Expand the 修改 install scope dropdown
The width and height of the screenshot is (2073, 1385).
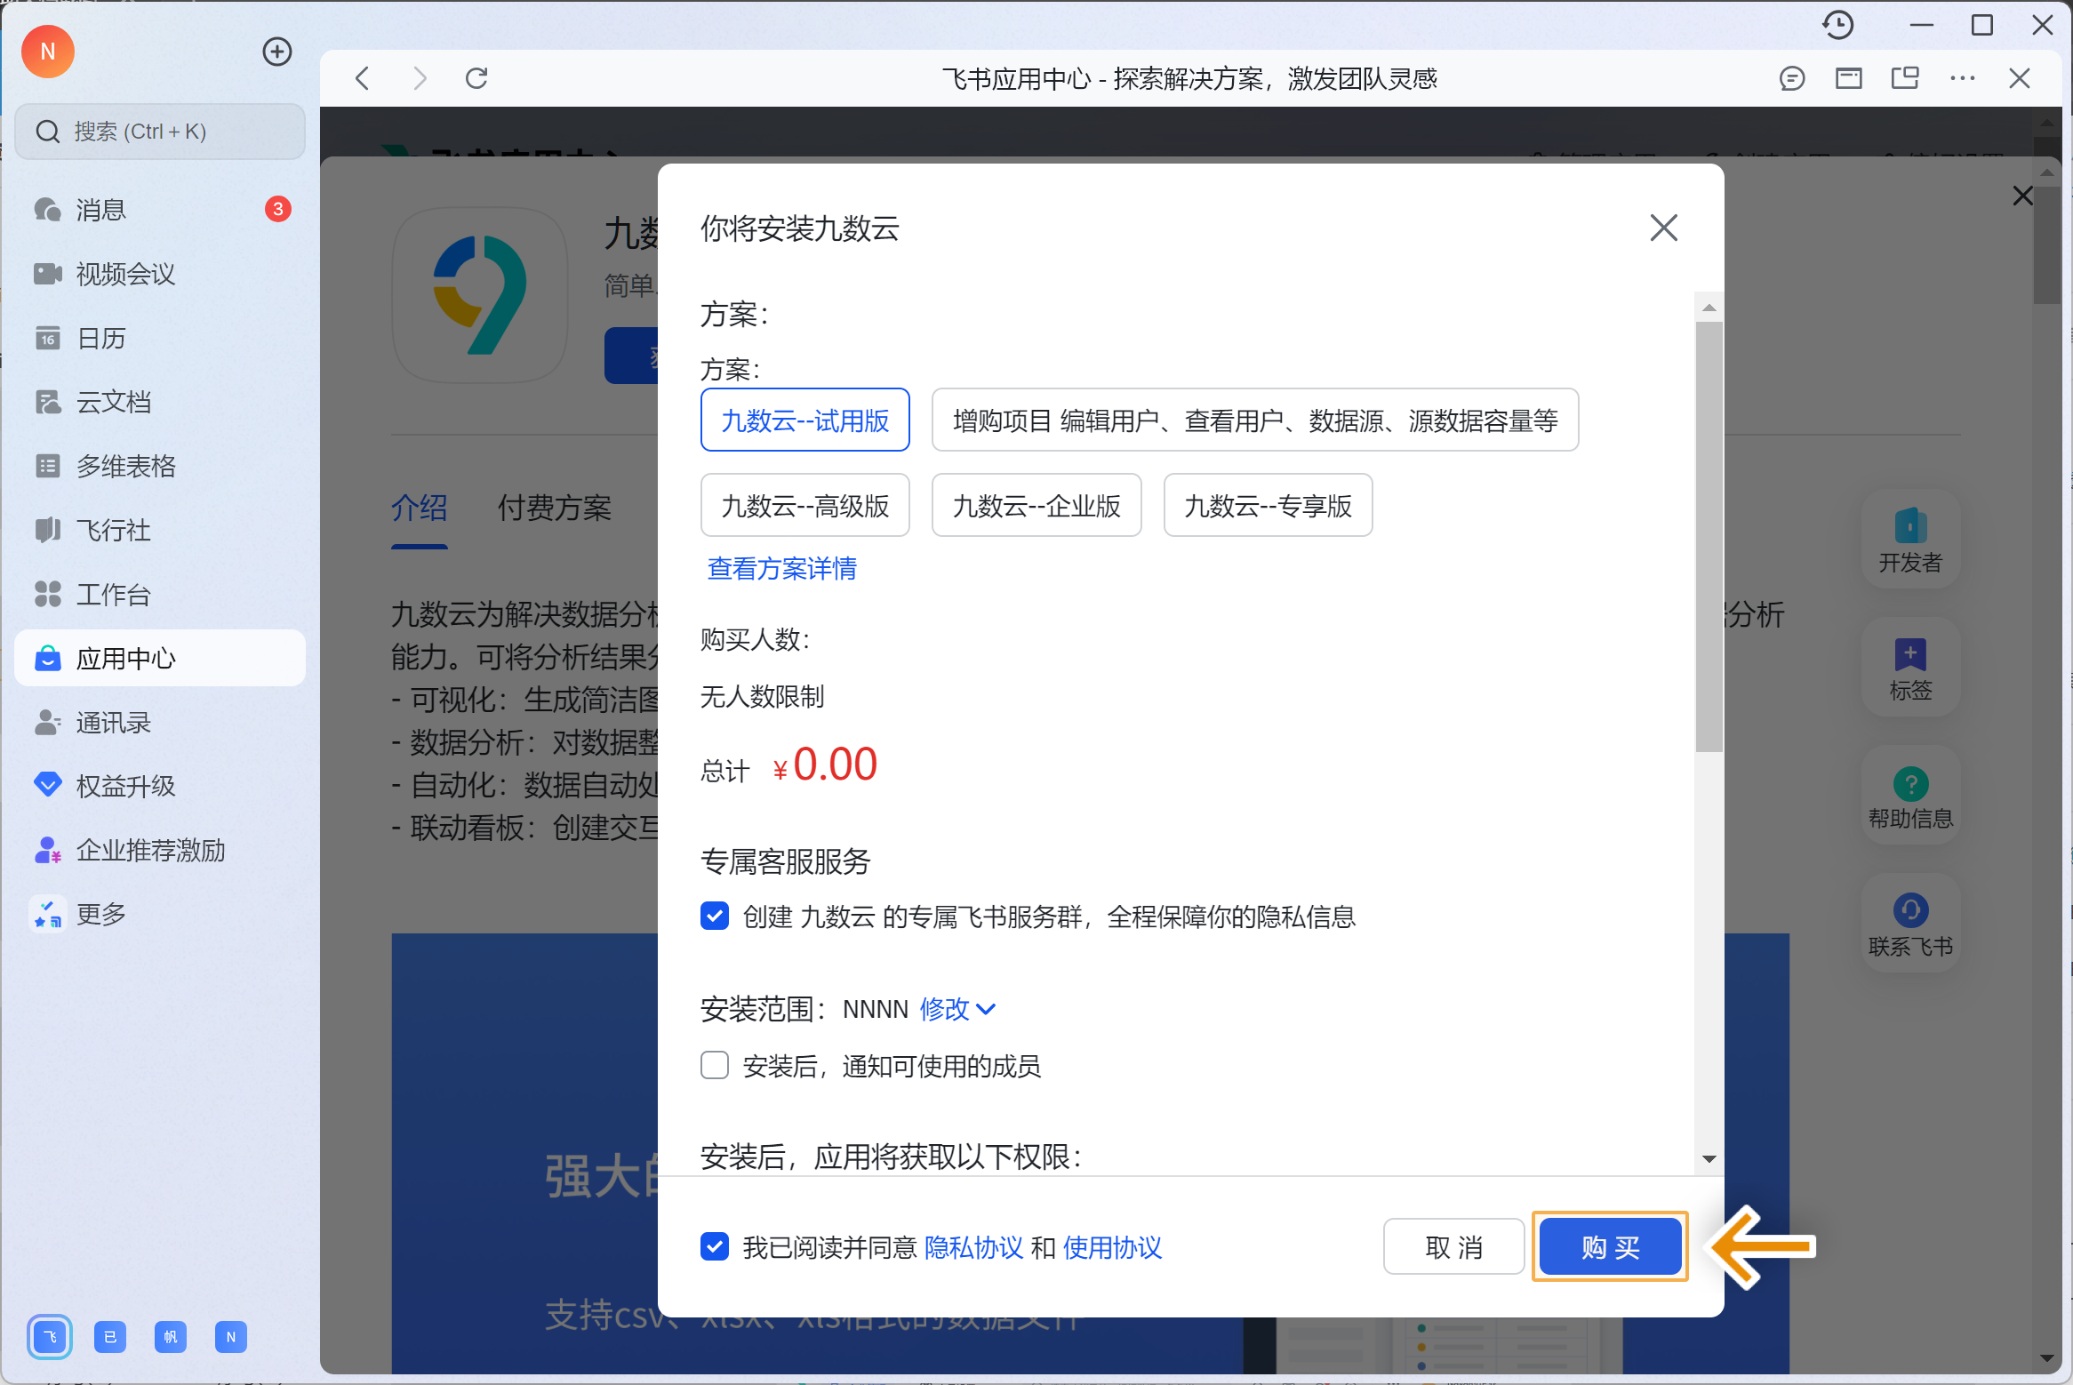tap(957, 1009)
